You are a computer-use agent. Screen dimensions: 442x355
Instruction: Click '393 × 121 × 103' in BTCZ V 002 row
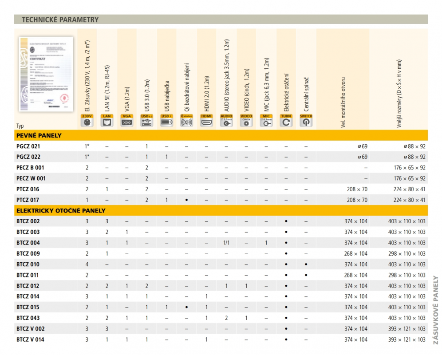407,329
